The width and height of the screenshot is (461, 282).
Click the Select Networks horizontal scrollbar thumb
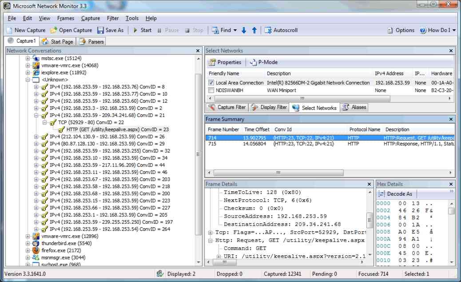click(302, 98)
